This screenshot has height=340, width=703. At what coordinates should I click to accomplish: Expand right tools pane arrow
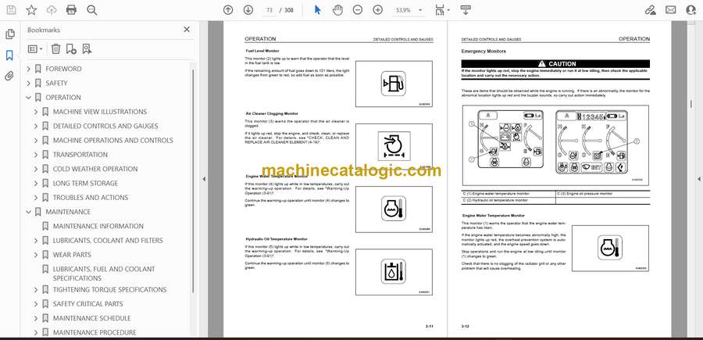click(x=698, y=179)
